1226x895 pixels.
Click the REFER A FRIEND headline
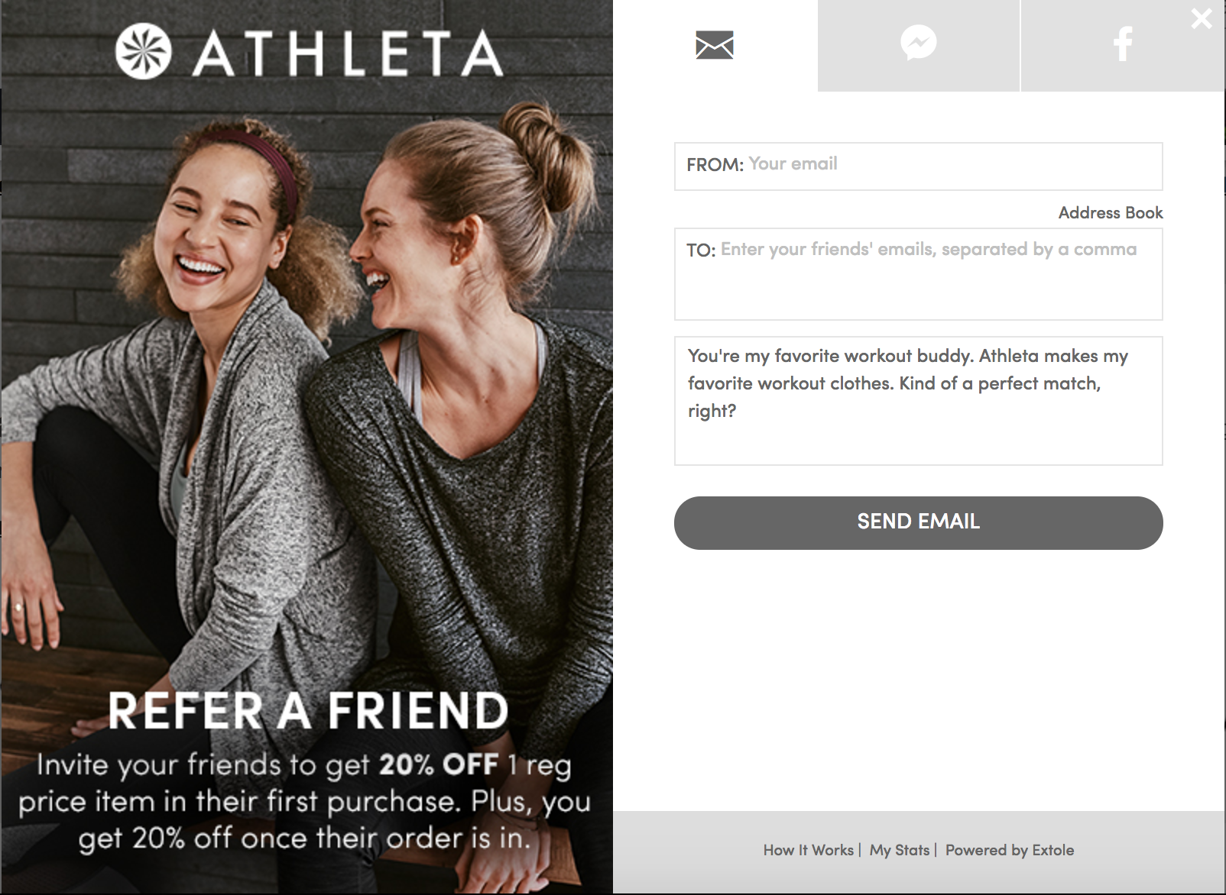click(308, 711)
